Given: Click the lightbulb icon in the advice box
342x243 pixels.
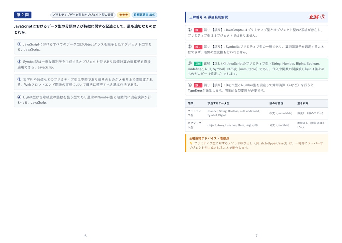Looking at the screenshot, I should coord(191,143).
